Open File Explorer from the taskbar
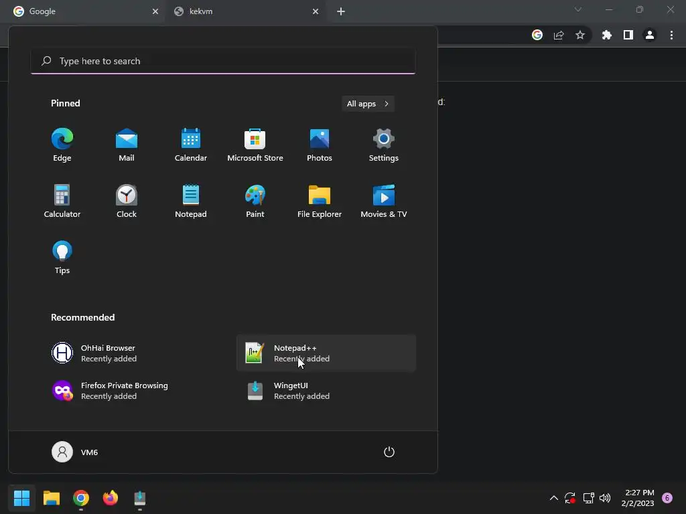Viewport: 686px width, 514px height. [x=51, y=498]
